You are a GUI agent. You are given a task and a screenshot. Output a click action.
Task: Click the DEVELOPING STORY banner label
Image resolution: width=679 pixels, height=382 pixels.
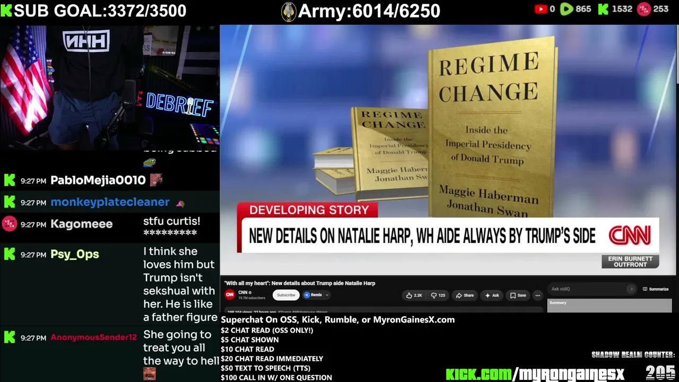point(309,210)
